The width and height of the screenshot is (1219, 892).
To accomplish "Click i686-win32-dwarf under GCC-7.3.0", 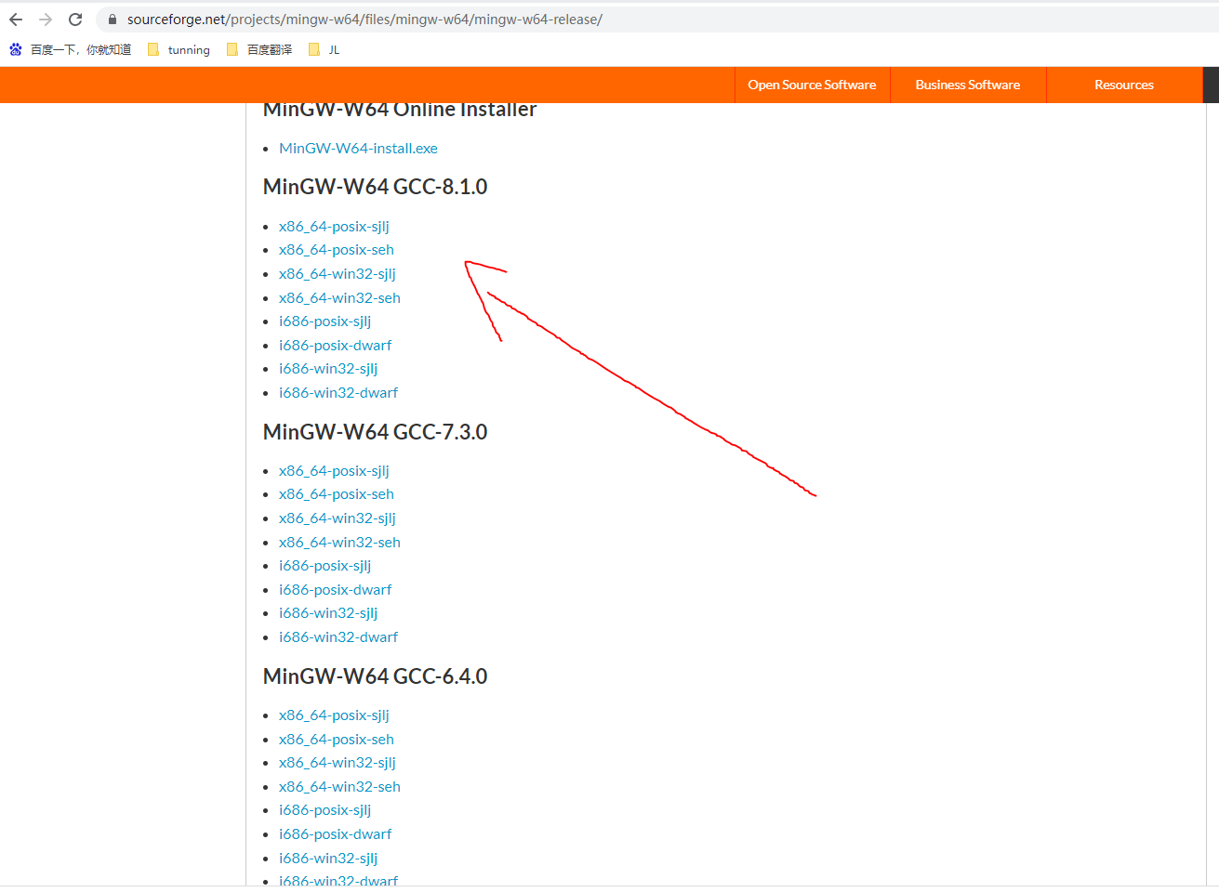I will [x=338, y=637].
